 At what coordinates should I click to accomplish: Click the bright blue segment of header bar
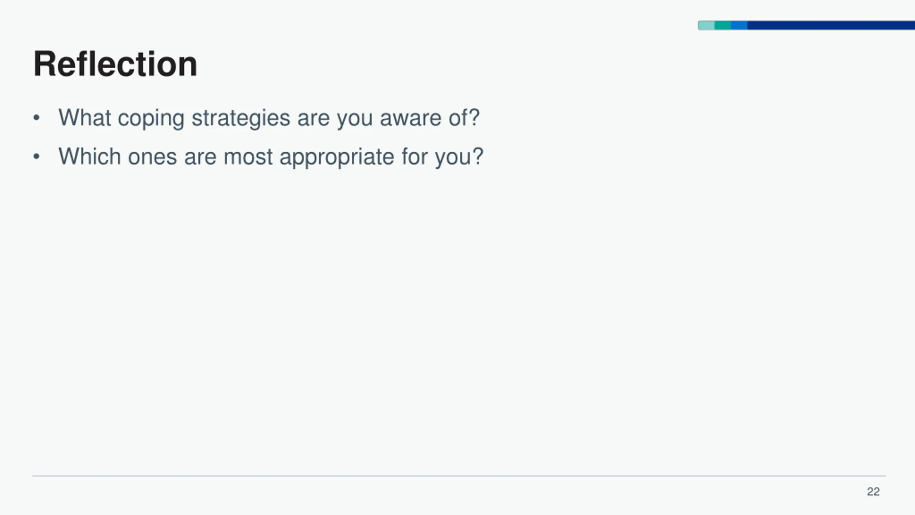click(x=739, y=25)
